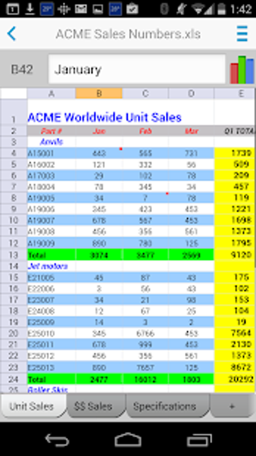This screenshot has width=256, height=456.
Task: Select column A header
Action: pyautogui.click(x=51, y=94)
